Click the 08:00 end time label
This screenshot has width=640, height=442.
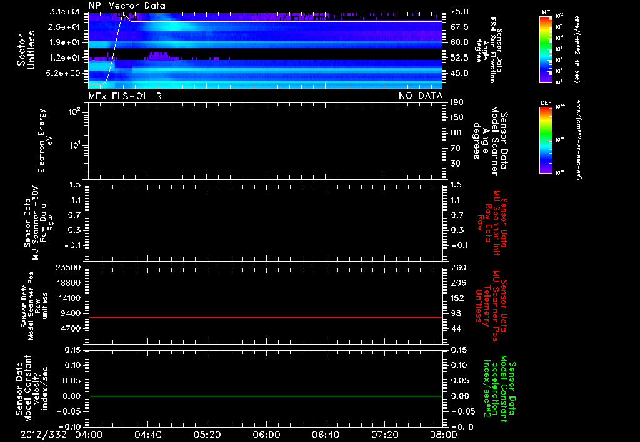pyautogui.click(x=442, y=434)
